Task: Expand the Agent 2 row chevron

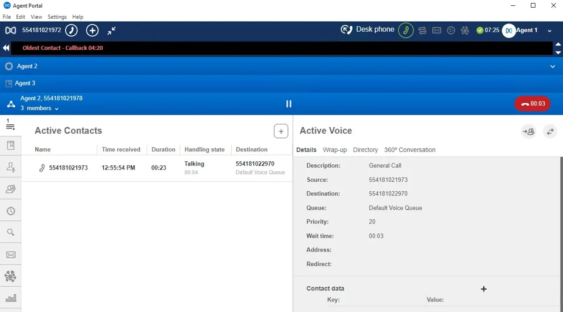Action: (552, 66)
